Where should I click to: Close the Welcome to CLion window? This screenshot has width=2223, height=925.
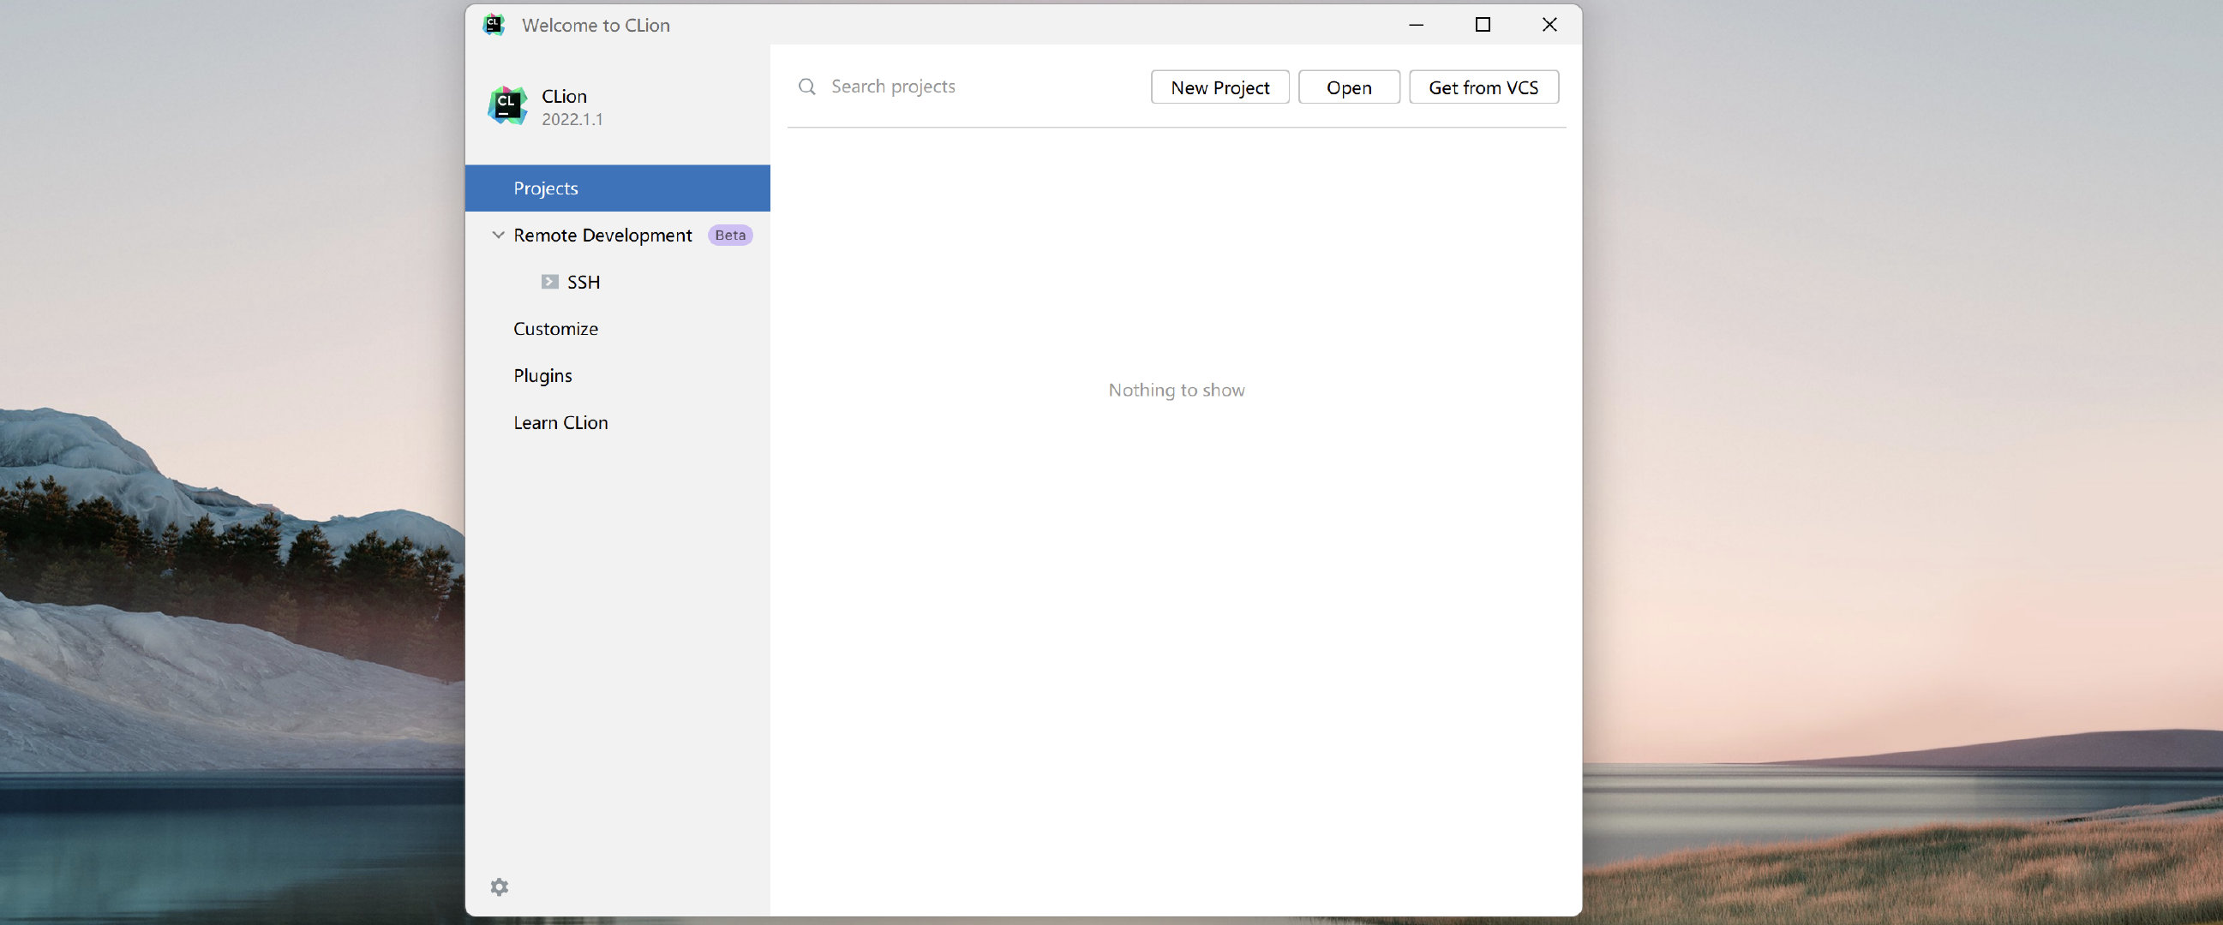click(1549, 25)
